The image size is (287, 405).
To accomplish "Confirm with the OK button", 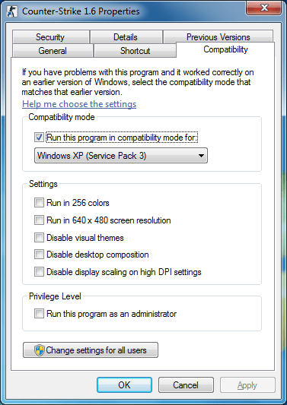I will pyautogui.click(x=125, y=385).
